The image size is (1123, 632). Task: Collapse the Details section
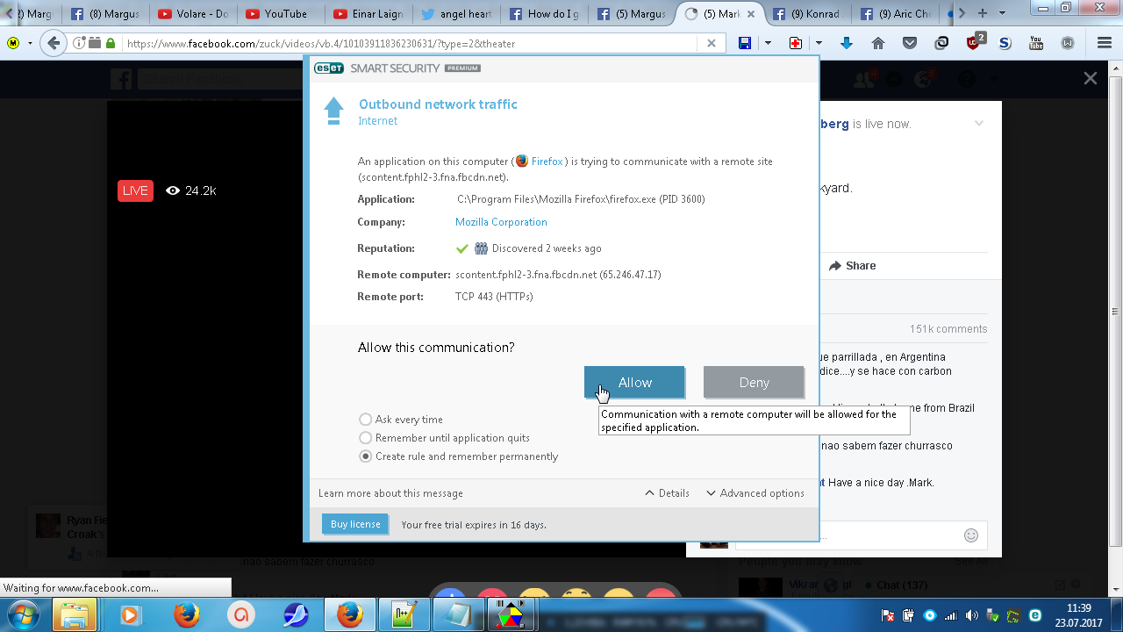pyautogui.click(x=667, y=493)
